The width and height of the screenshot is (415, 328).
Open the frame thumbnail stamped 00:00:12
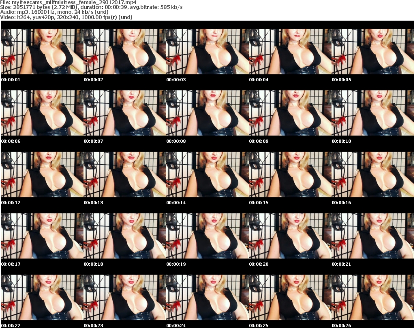[42, 175]
